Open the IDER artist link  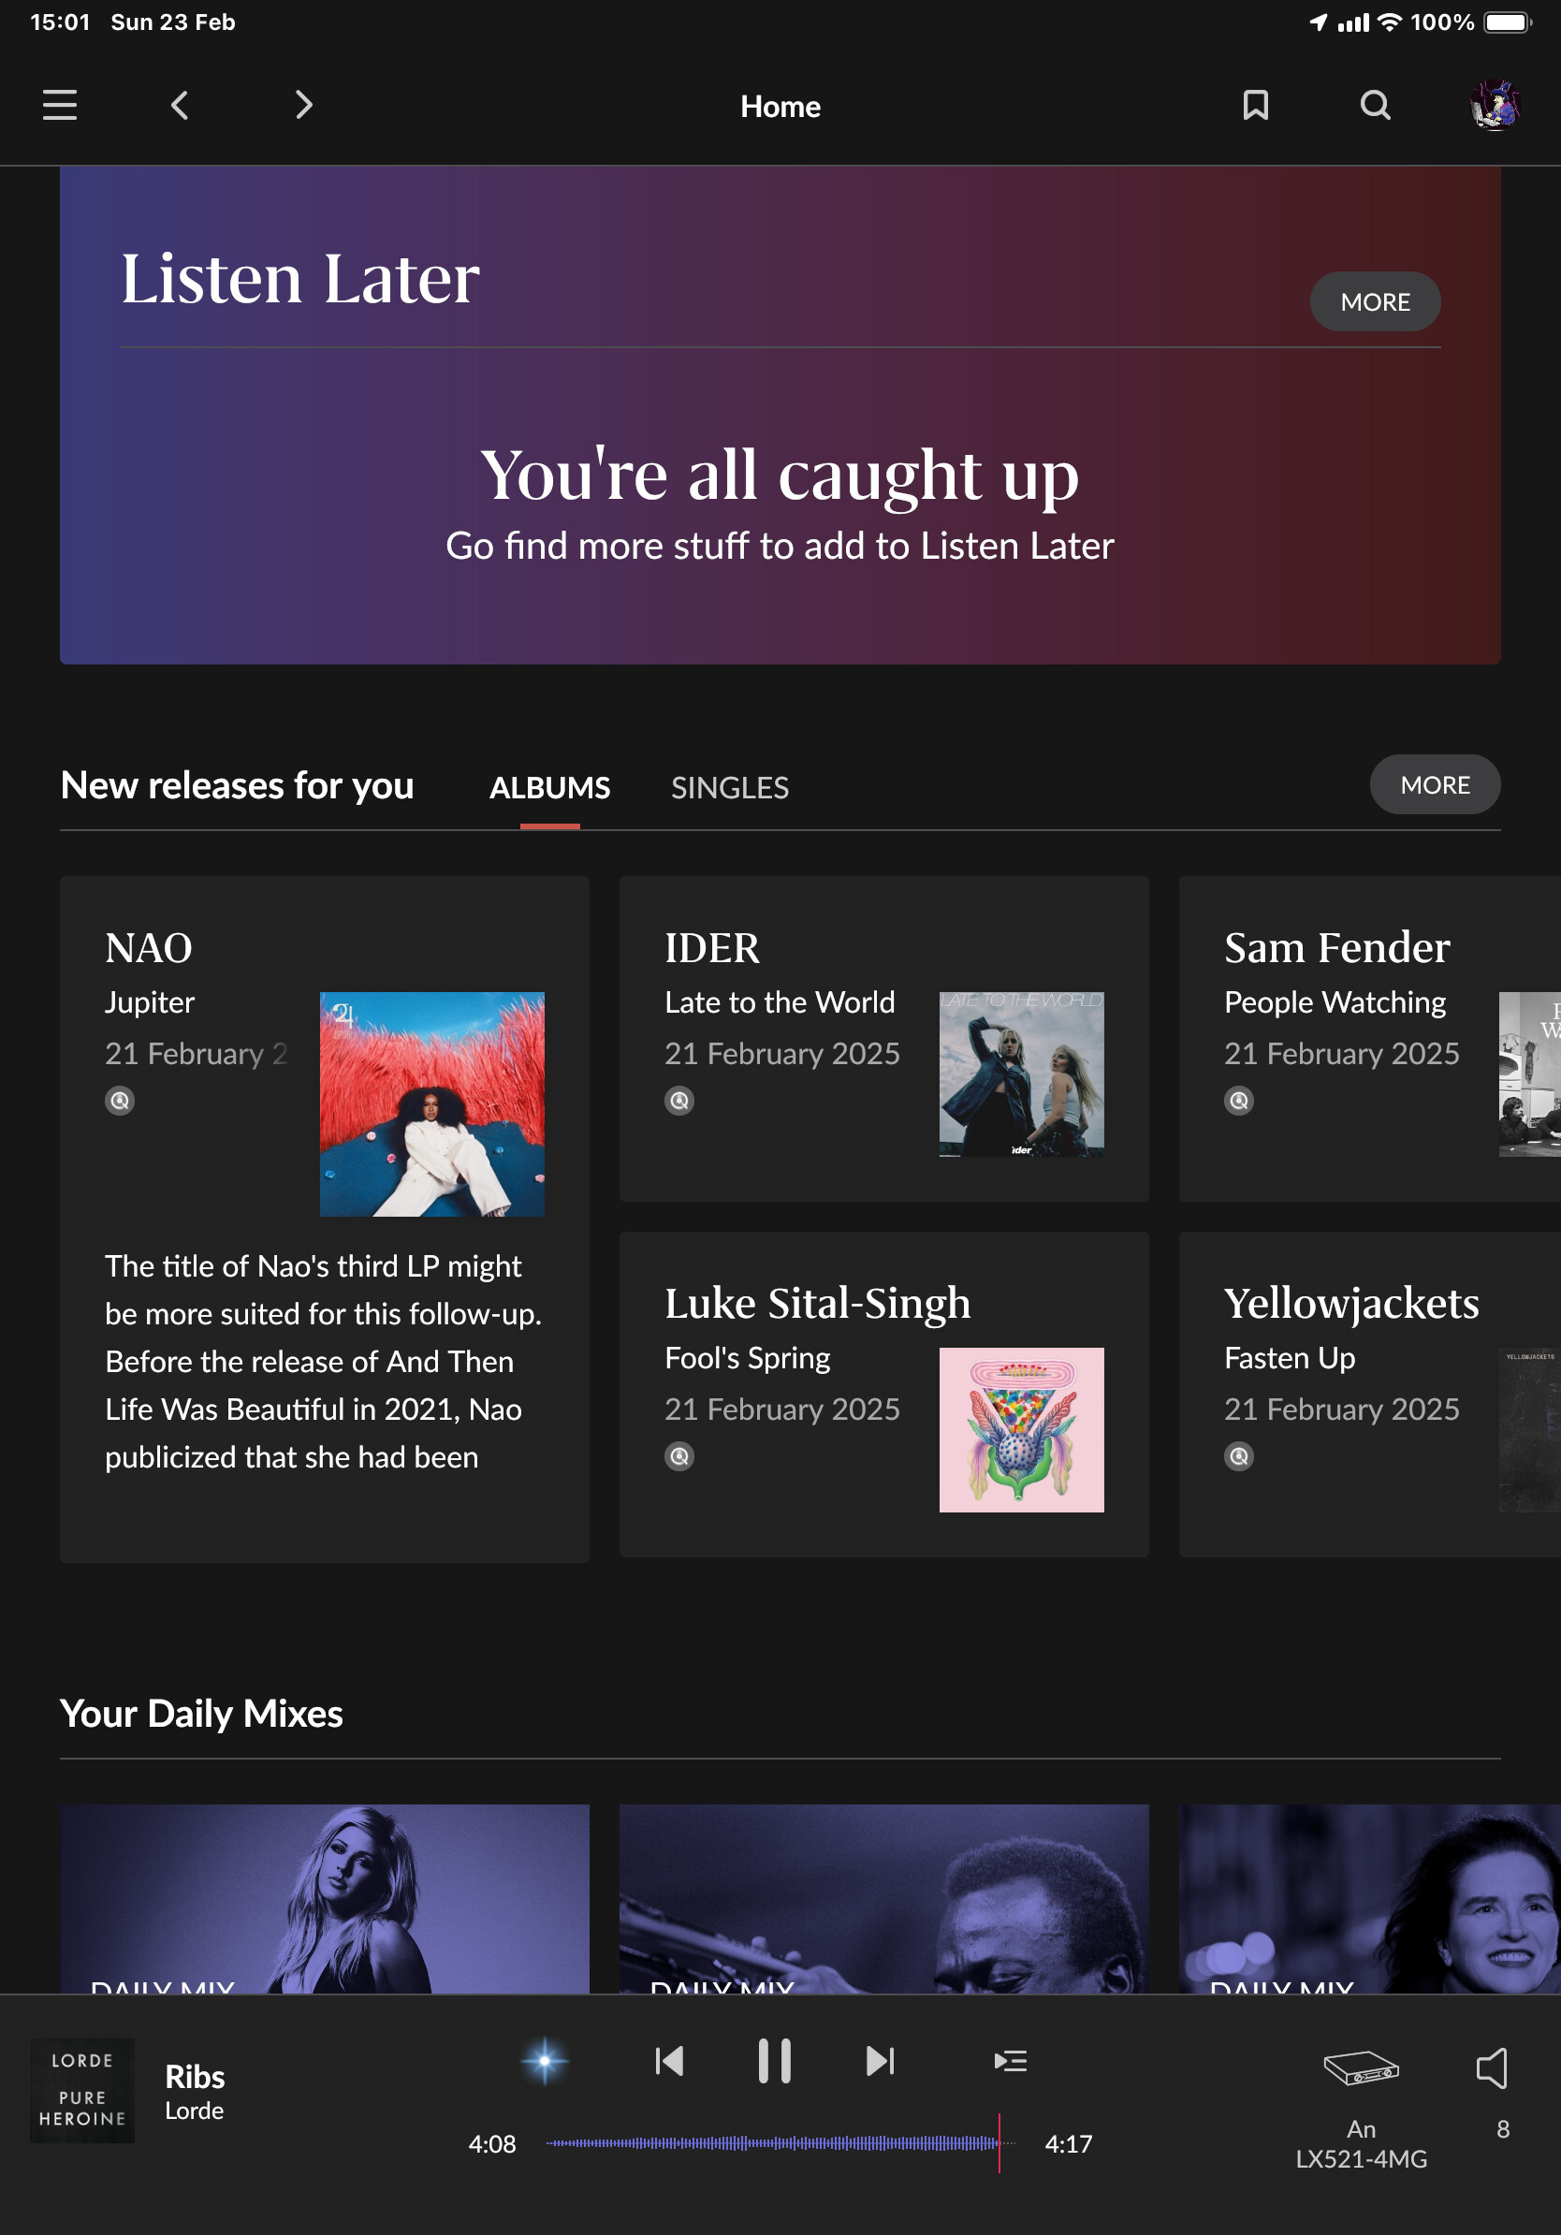[x=712, y=947]
